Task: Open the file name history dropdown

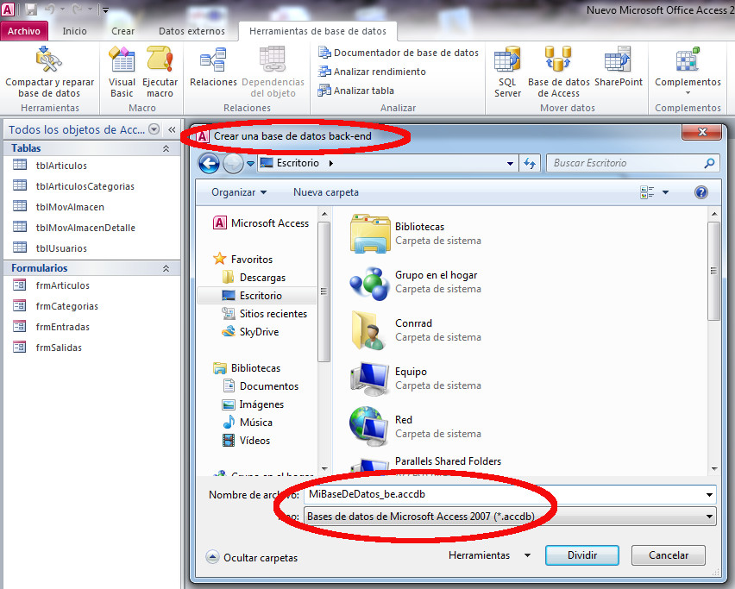Action: tap(709, 494)
